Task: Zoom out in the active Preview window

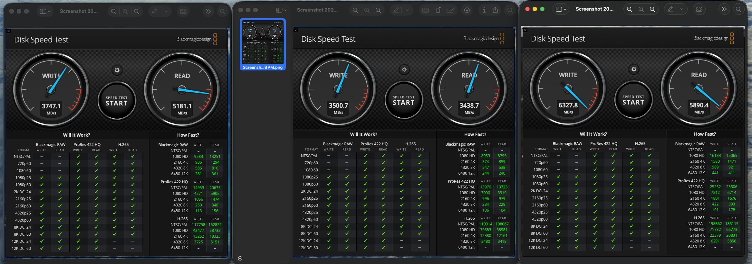Action: (x=629, y=9)
